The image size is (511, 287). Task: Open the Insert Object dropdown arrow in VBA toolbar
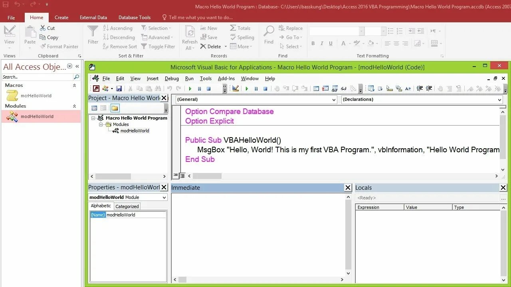click(112, 88)
